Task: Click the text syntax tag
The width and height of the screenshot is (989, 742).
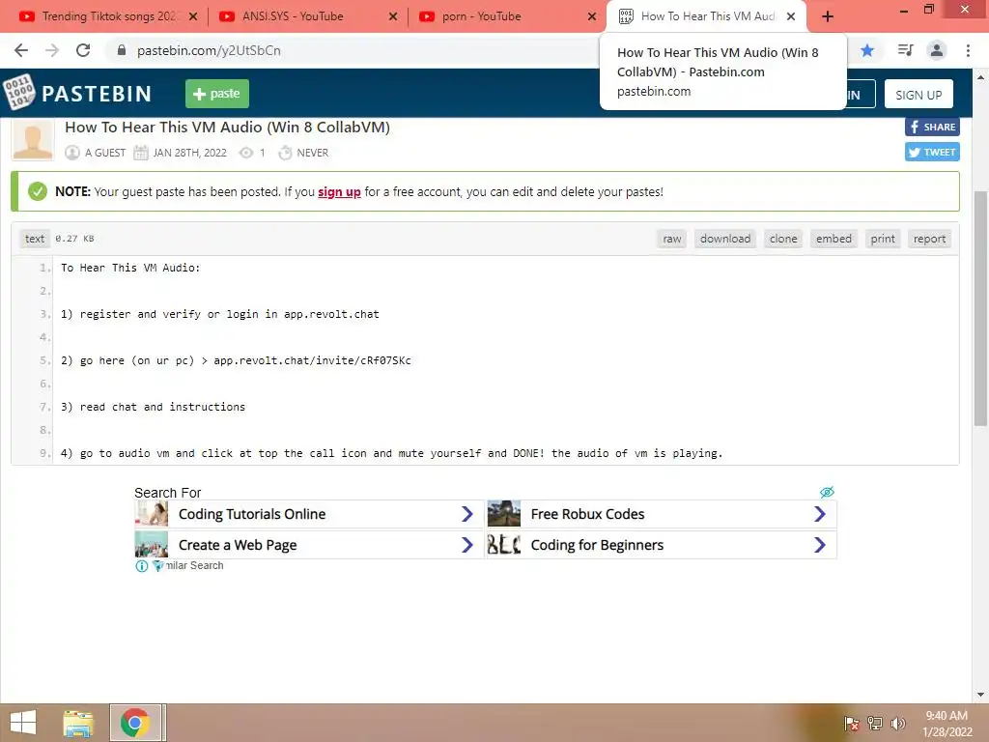Action: [35, 239]
